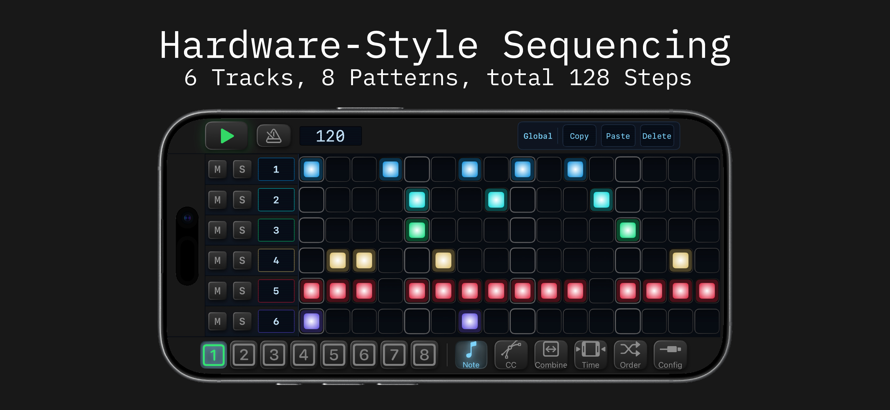
Task: Switch to pattern 2
Action: point(244,355)
